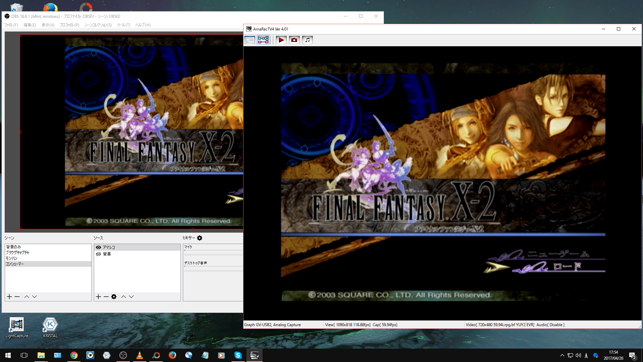The height and width of the screenshot is (362, 643).
Task: Open the volume control in system tray
Action: click(x=578, y=356)
